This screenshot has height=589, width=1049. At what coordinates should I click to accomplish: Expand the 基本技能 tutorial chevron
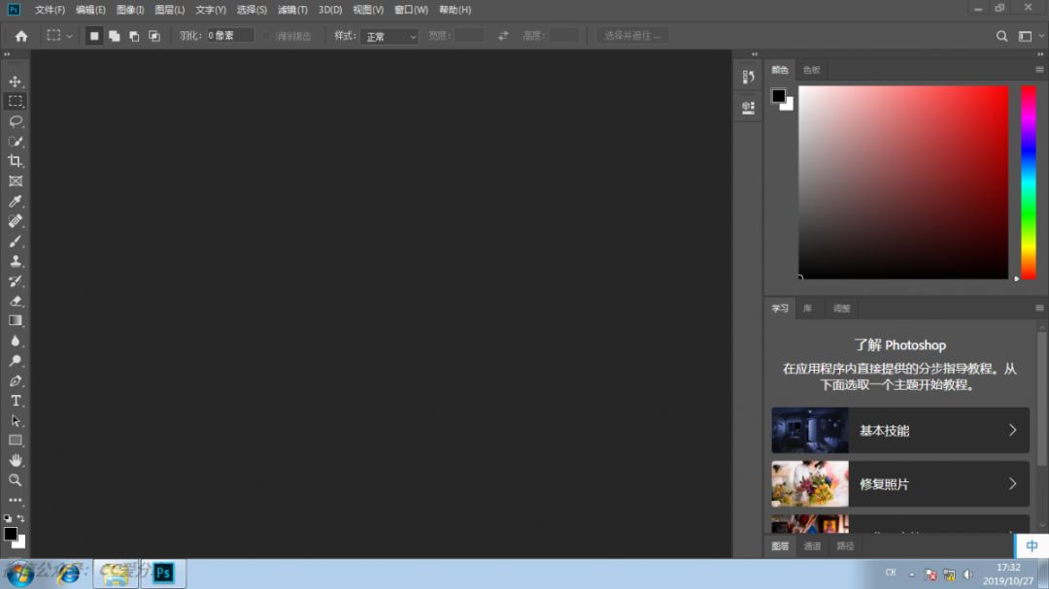[x=1013, y=431]
